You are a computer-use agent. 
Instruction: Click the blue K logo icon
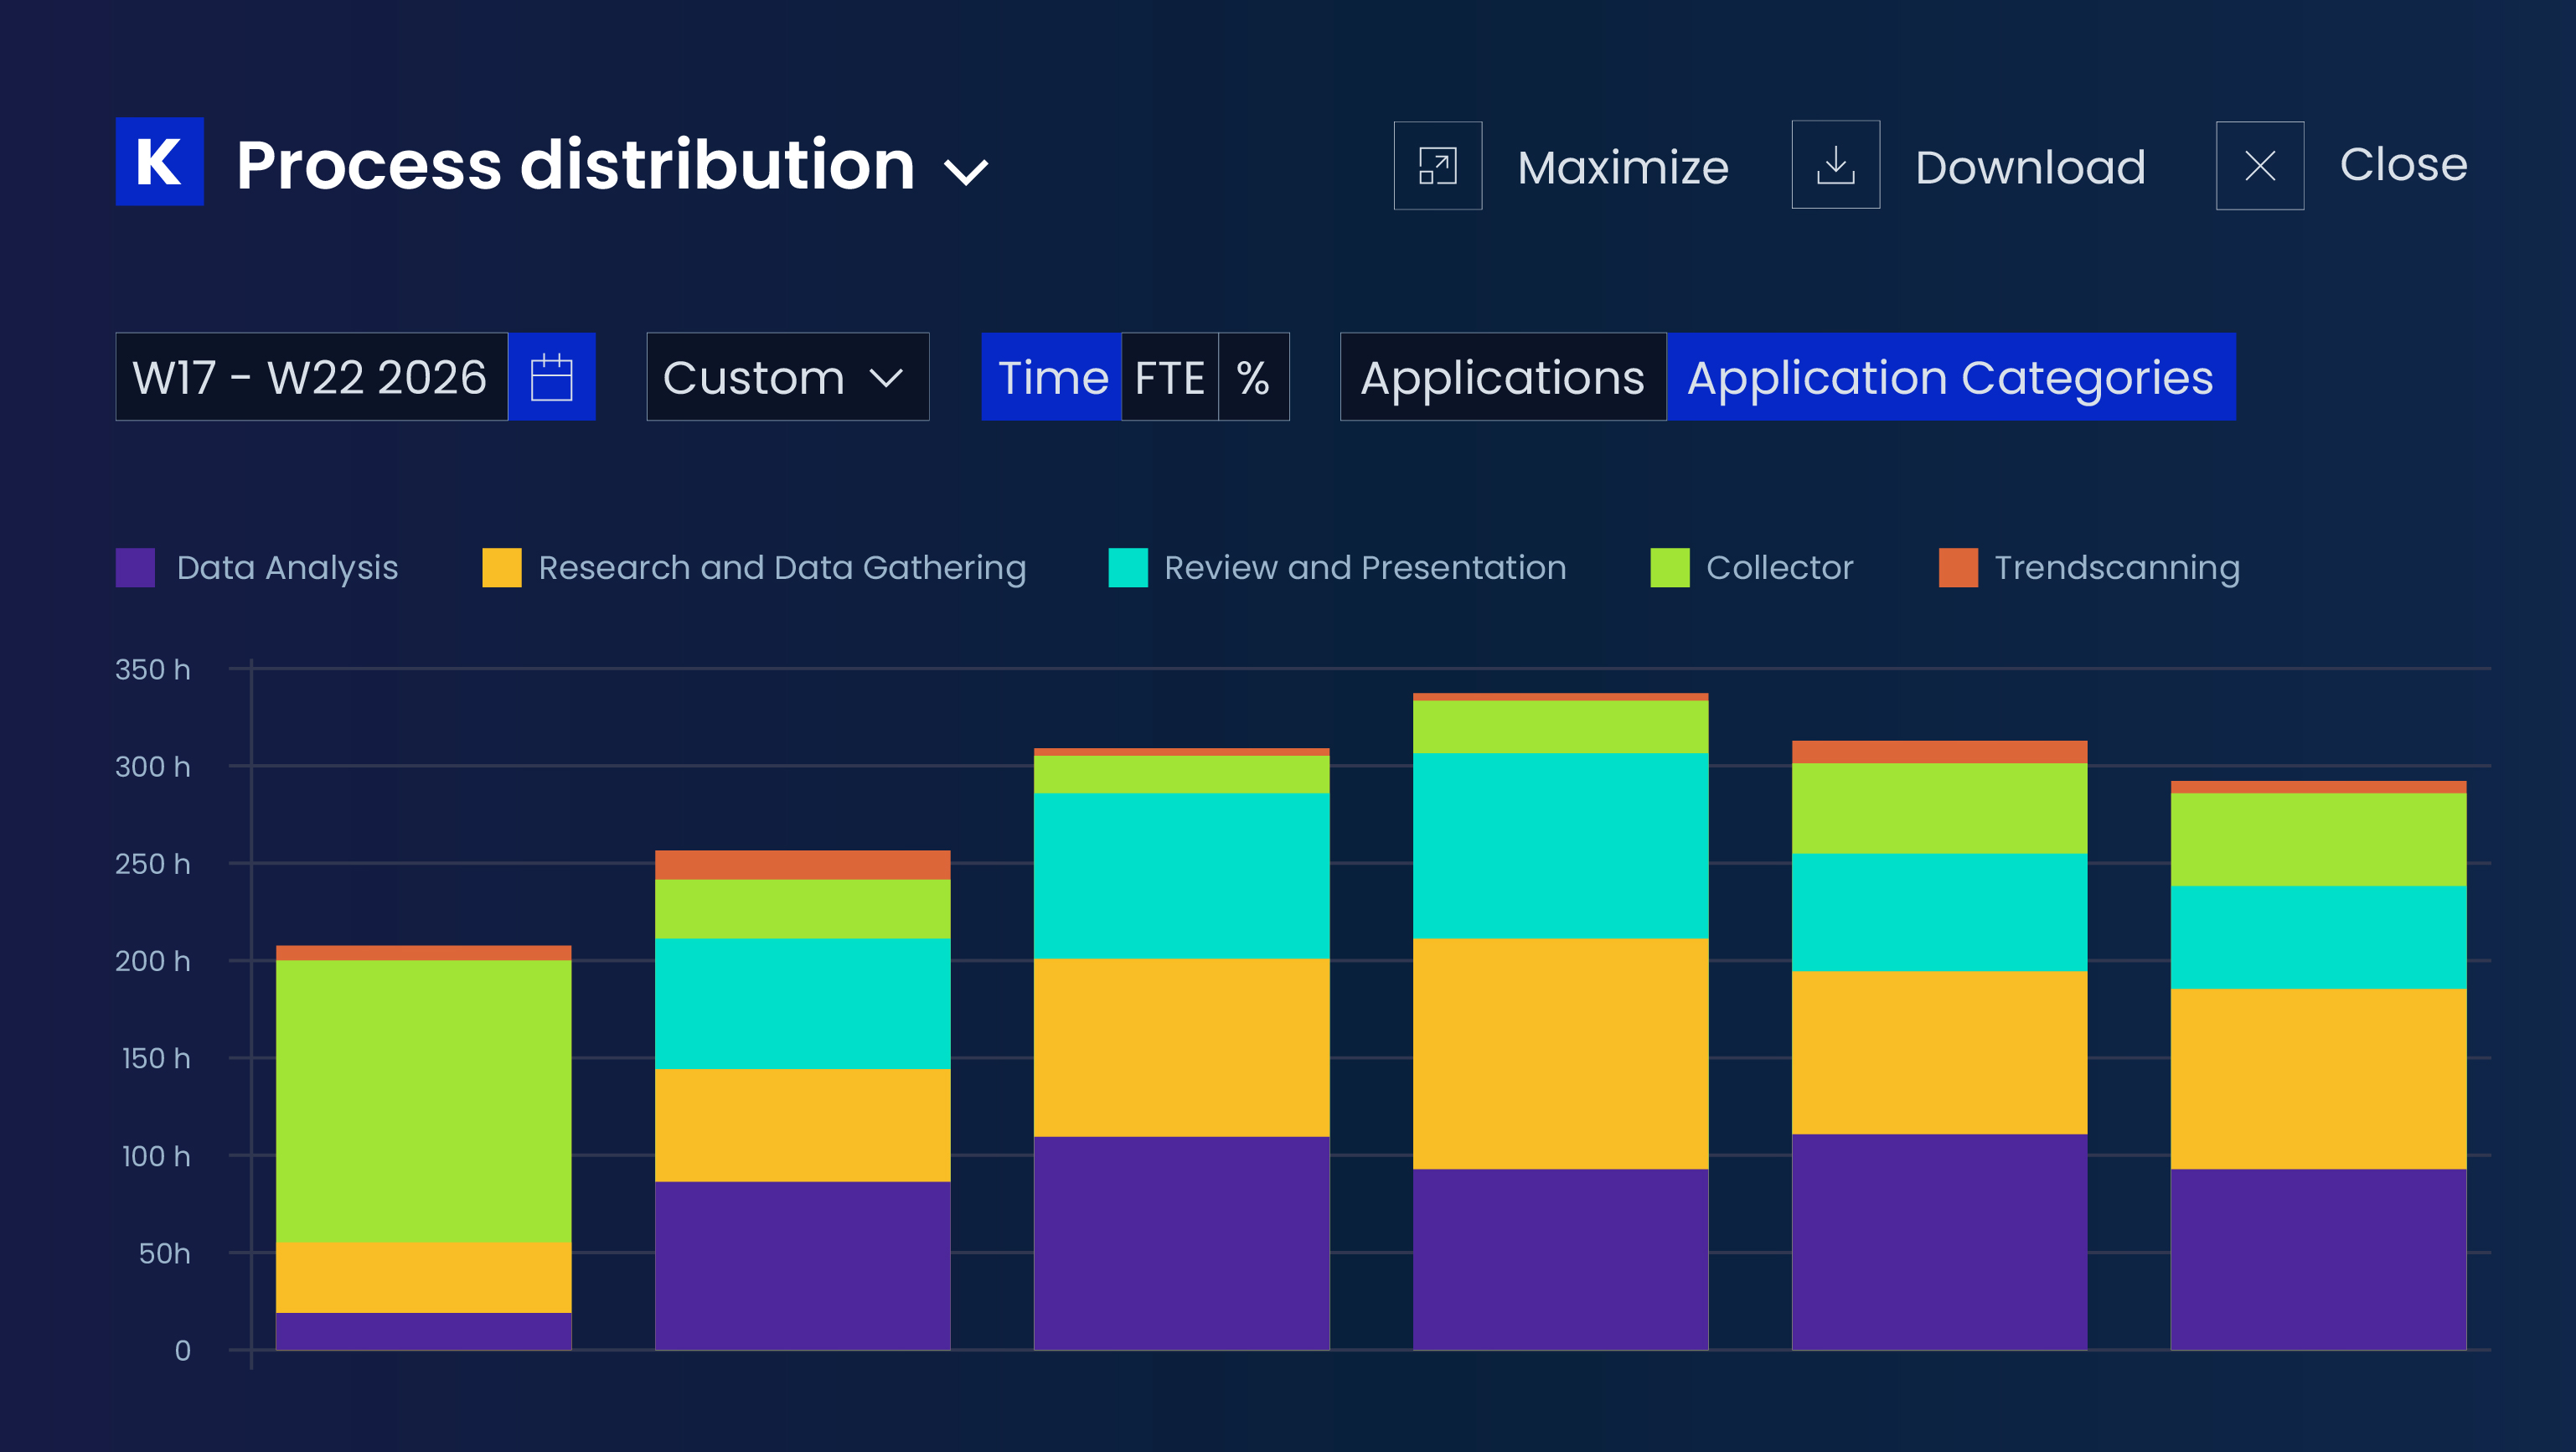(x=159, y=161)
